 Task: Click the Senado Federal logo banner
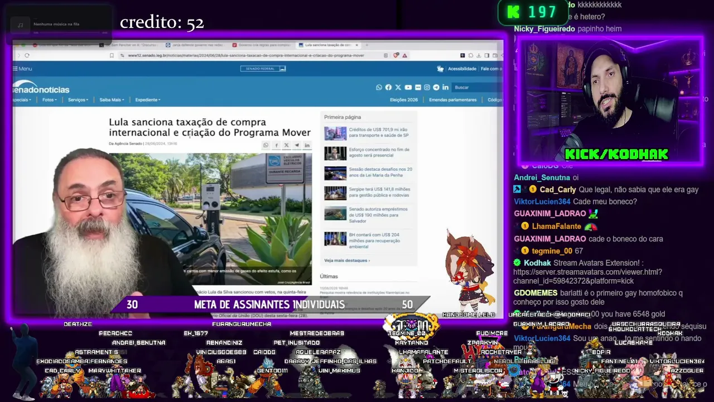tap(263, 69)
